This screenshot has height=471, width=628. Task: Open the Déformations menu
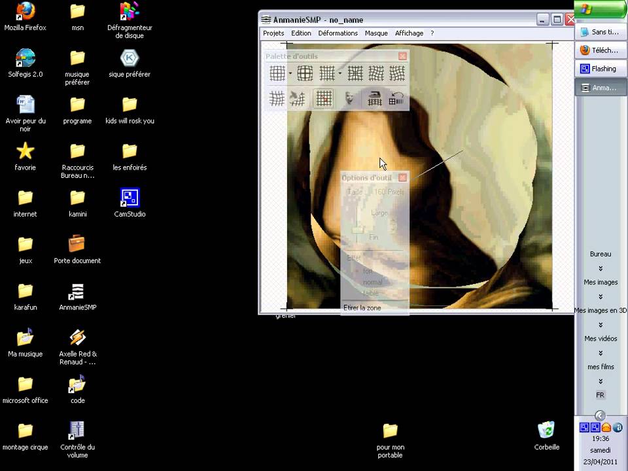[338, 33]
